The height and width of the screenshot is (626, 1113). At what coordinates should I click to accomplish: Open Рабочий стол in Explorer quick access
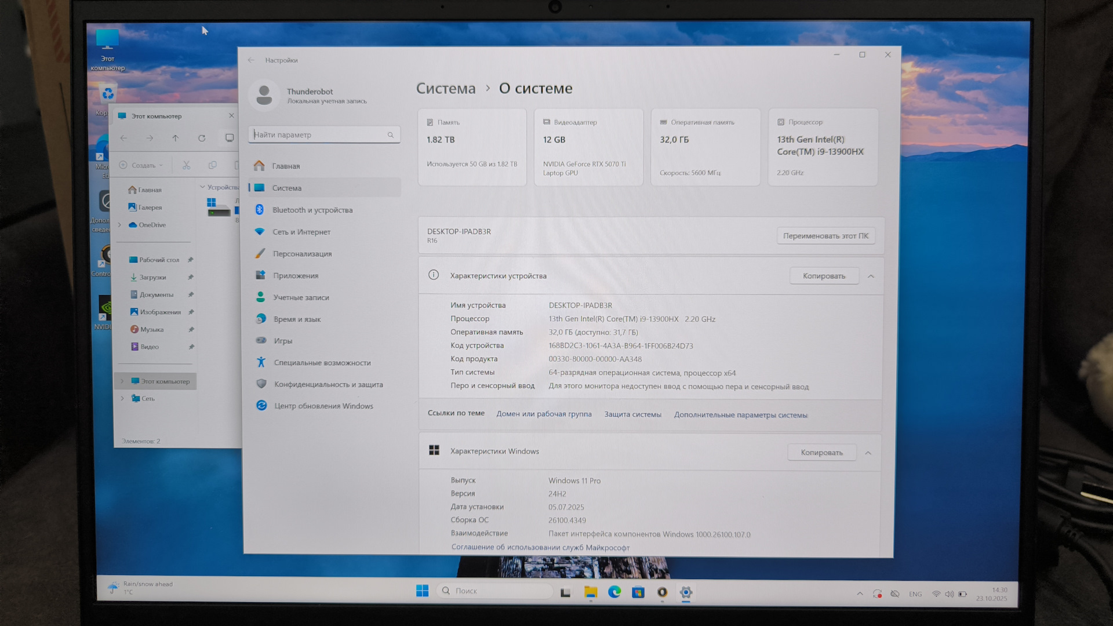pyautogui.click(x=154, y=260)
